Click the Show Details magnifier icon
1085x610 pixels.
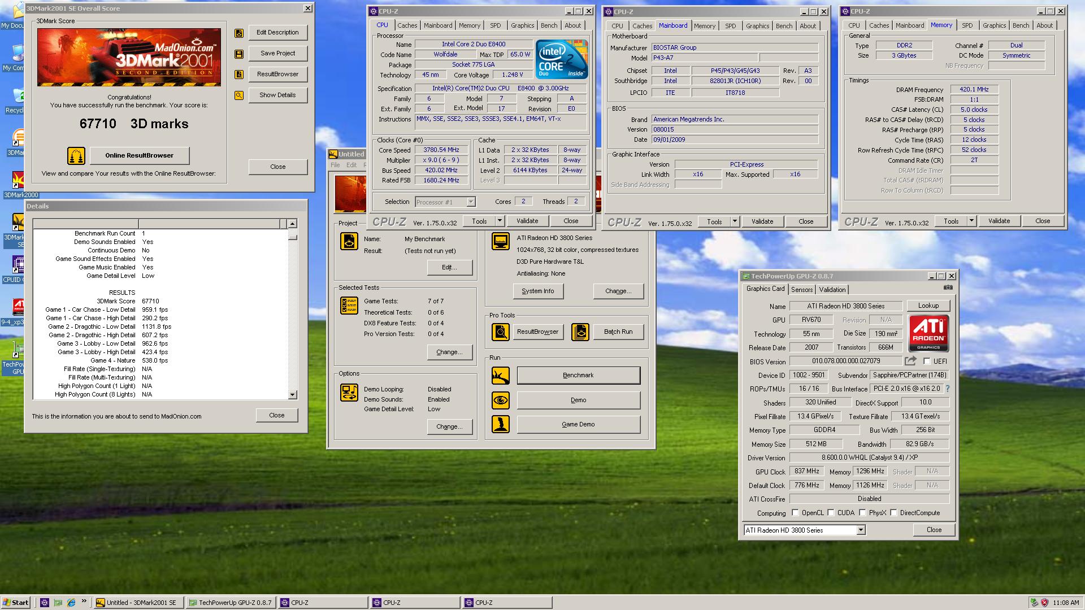point(239,95)
